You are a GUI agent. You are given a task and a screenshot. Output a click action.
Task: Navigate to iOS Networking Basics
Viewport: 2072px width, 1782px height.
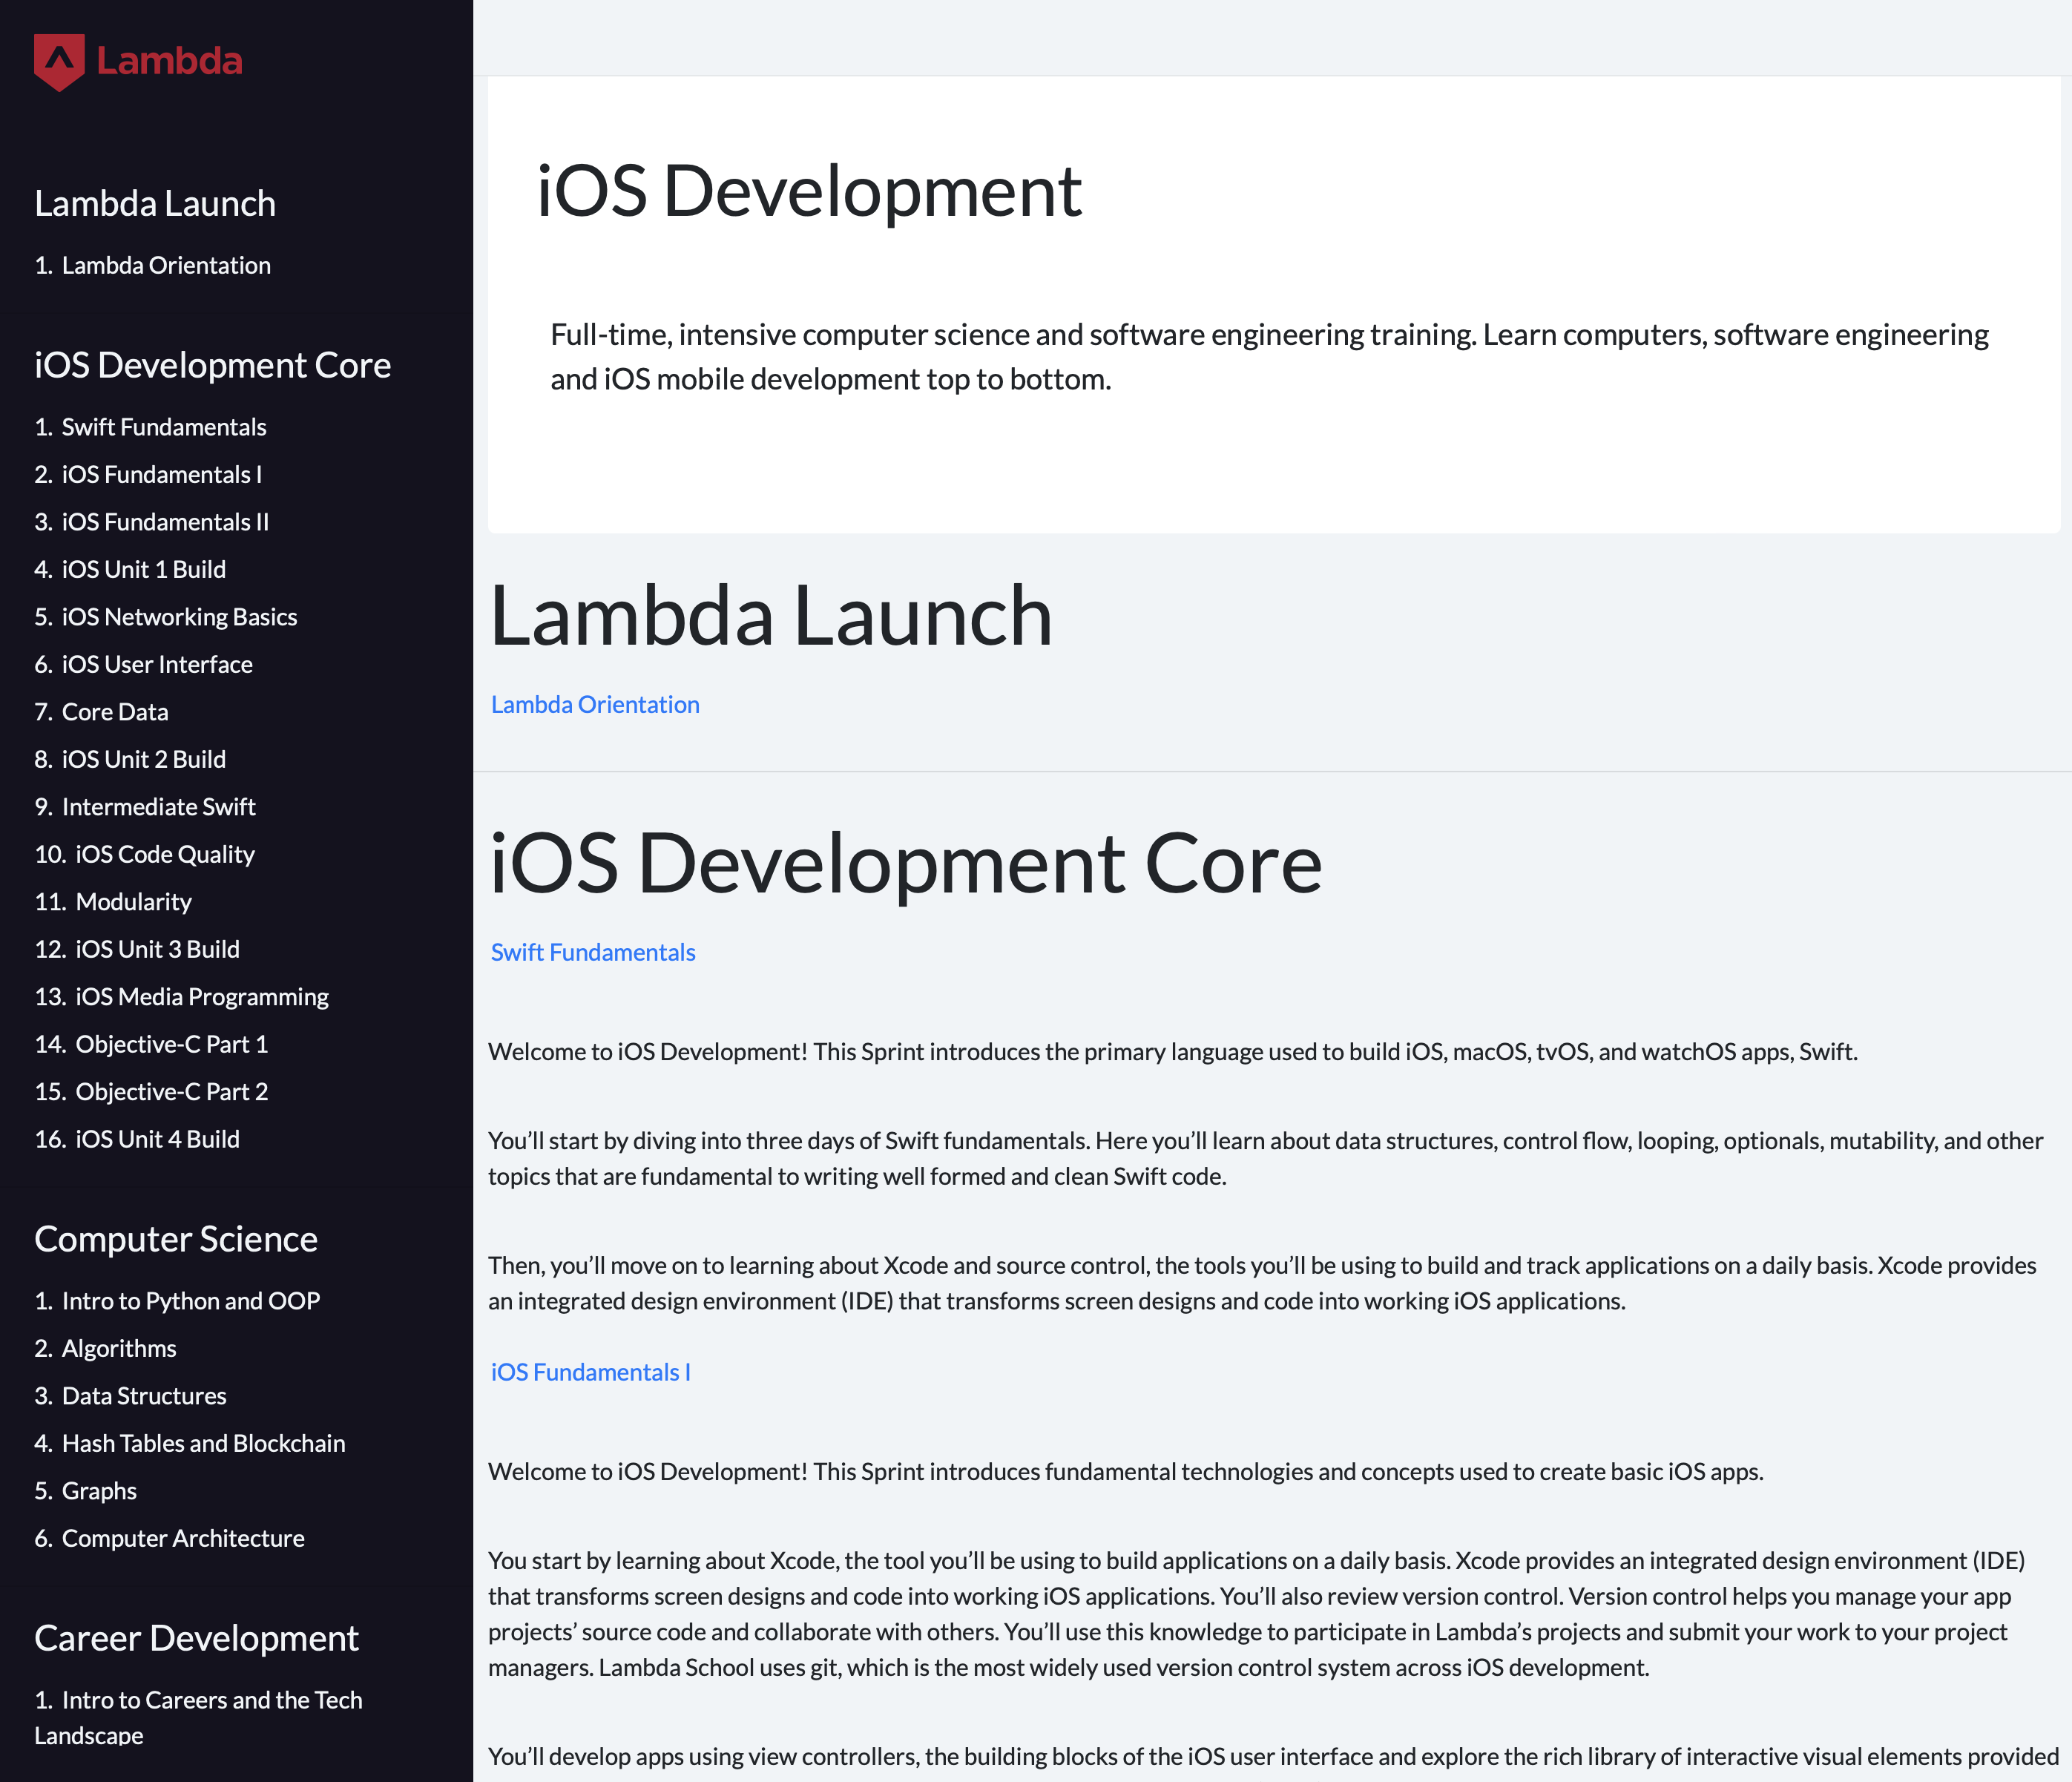point(179,617)
